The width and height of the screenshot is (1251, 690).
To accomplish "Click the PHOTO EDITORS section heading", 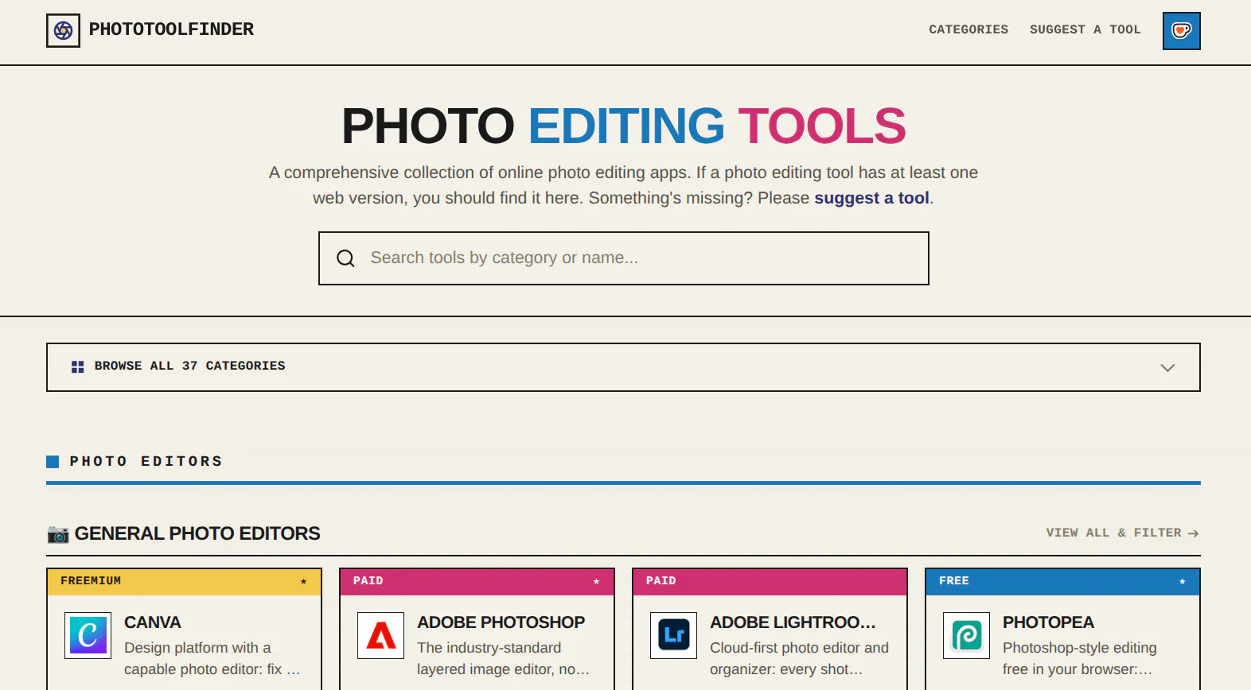I will pyautogui.click(x=146, y=461).
